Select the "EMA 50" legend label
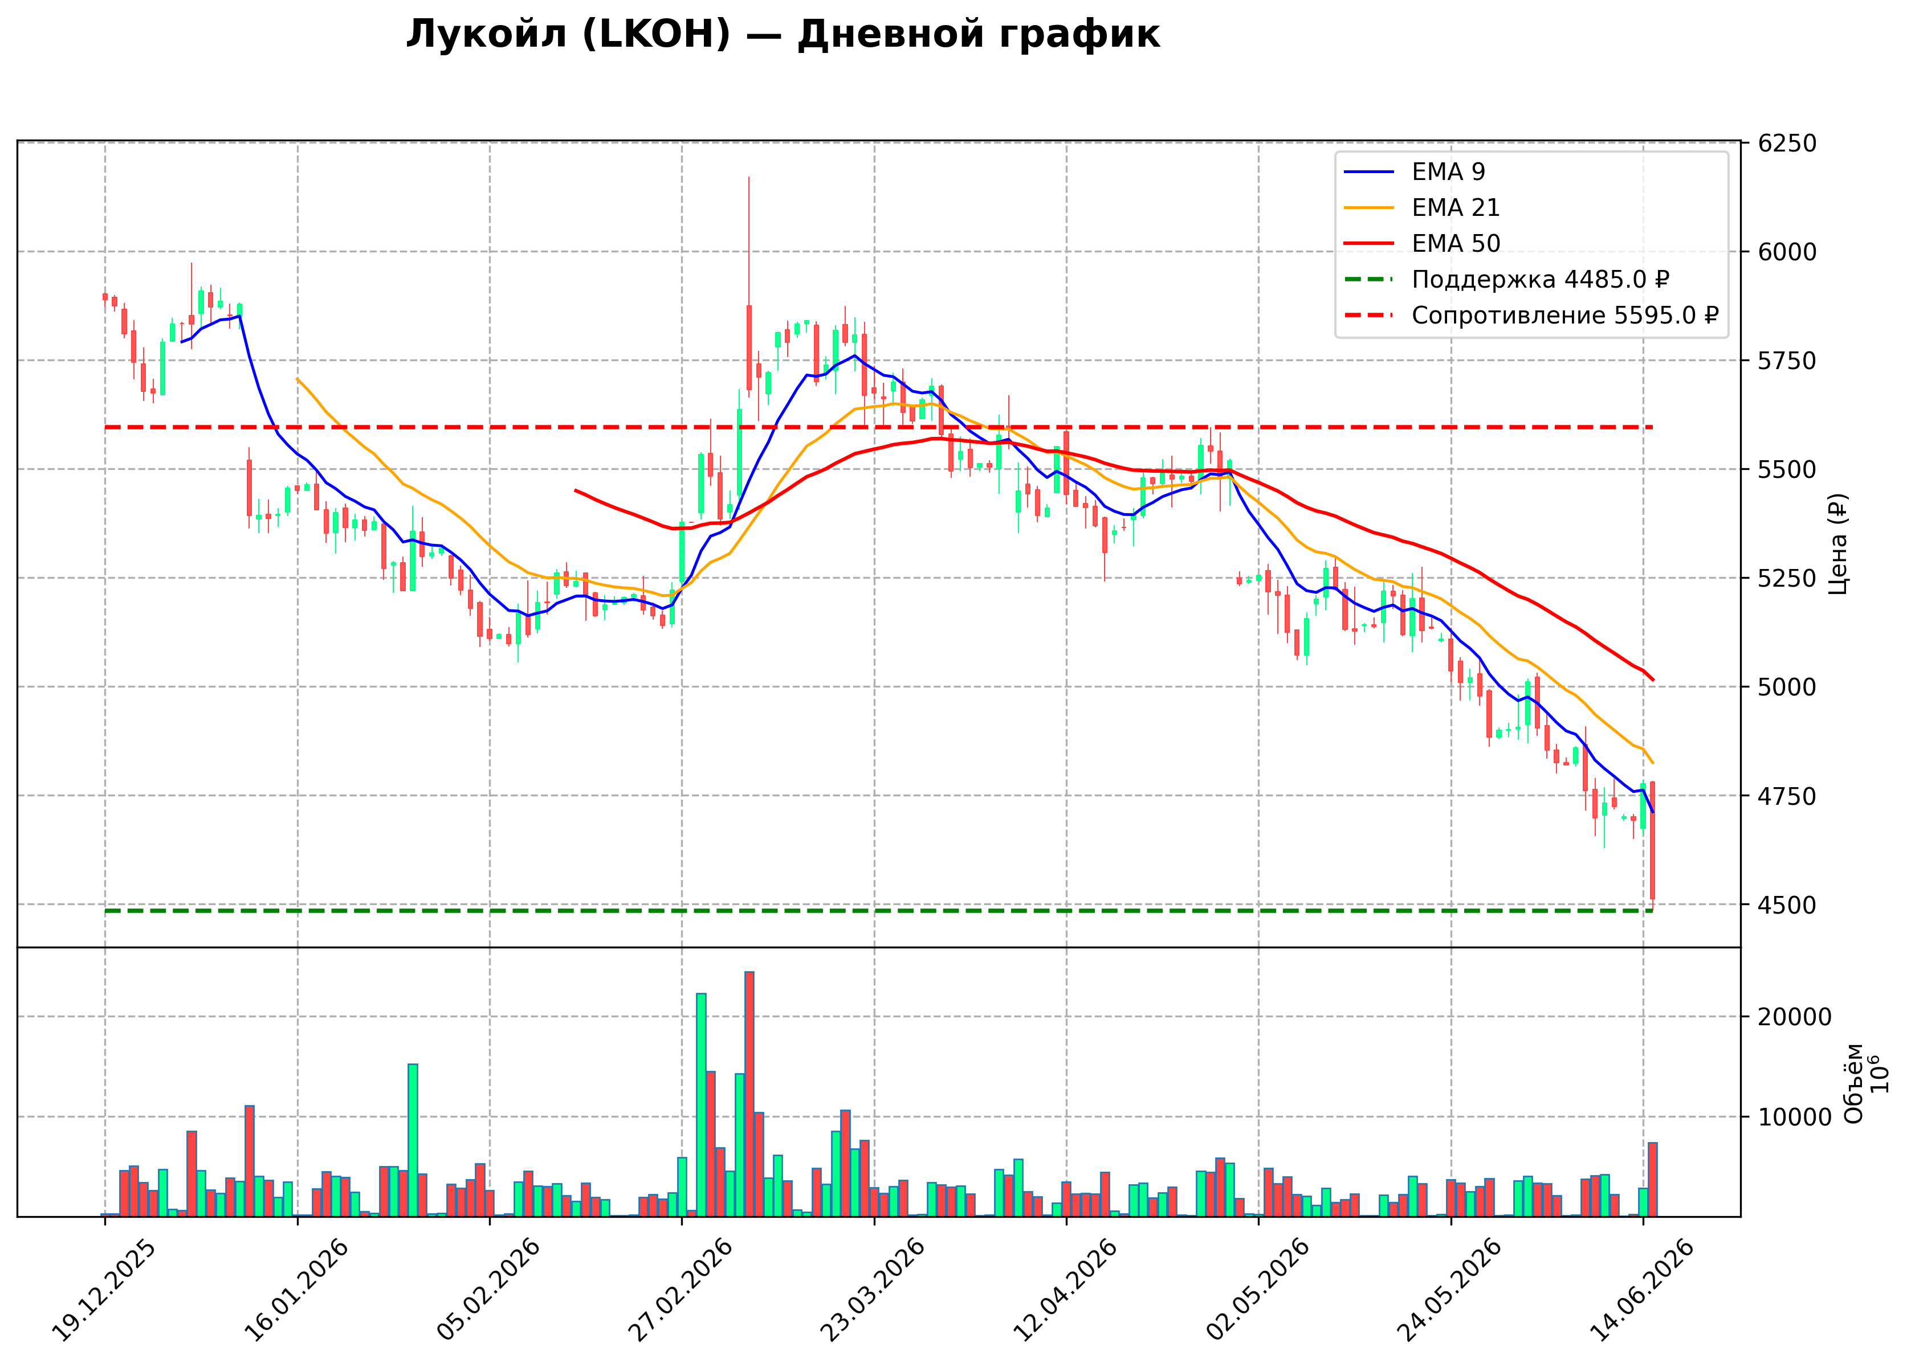Viewport: 1911px width, 1363px height. click(x=1456, y=243)
